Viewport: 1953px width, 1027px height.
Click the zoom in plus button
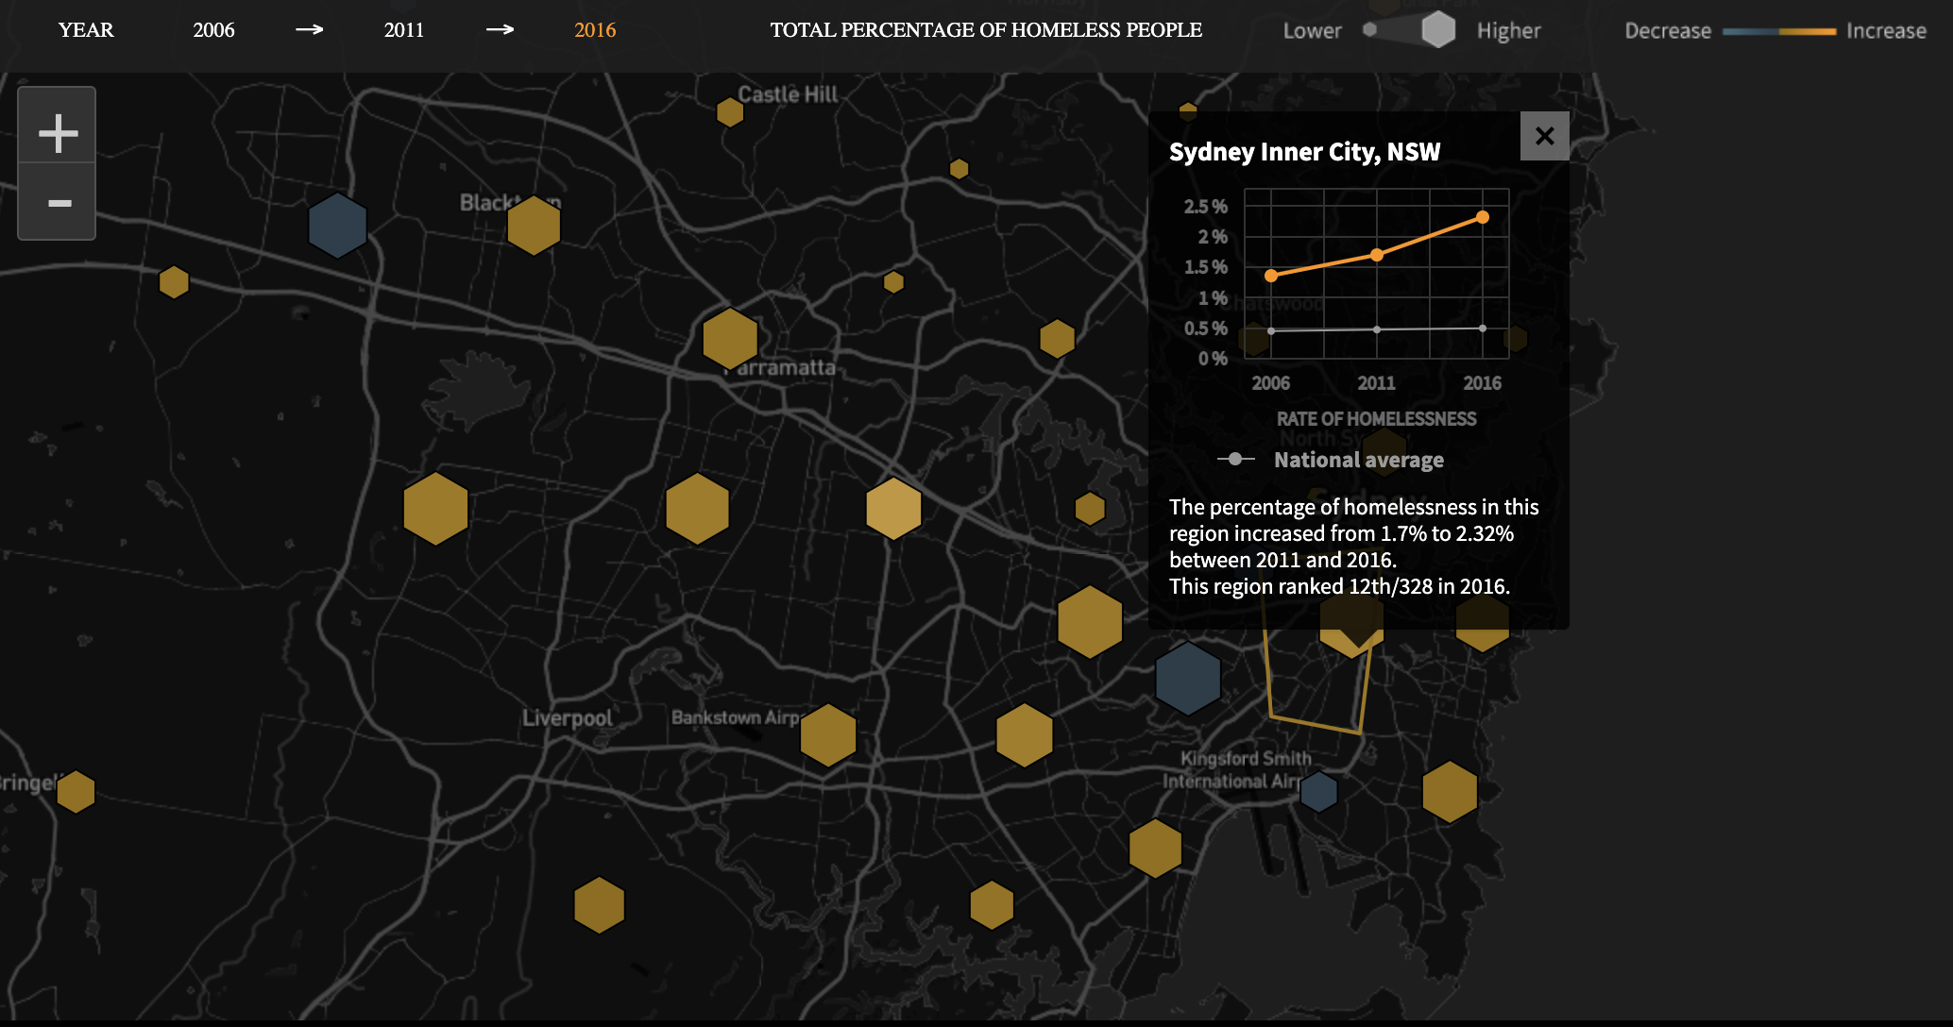[x=58, y=133]
